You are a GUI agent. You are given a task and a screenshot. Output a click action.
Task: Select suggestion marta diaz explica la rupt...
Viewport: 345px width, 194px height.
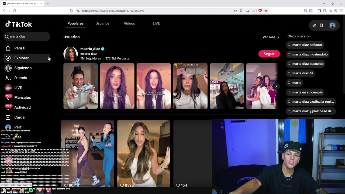tap(311, 102)
